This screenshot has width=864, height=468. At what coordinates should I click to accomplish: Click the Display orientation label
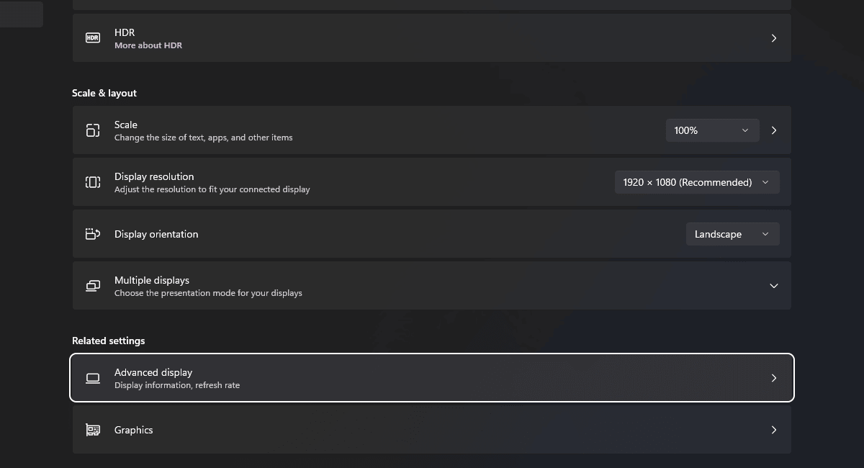[156, 234]
